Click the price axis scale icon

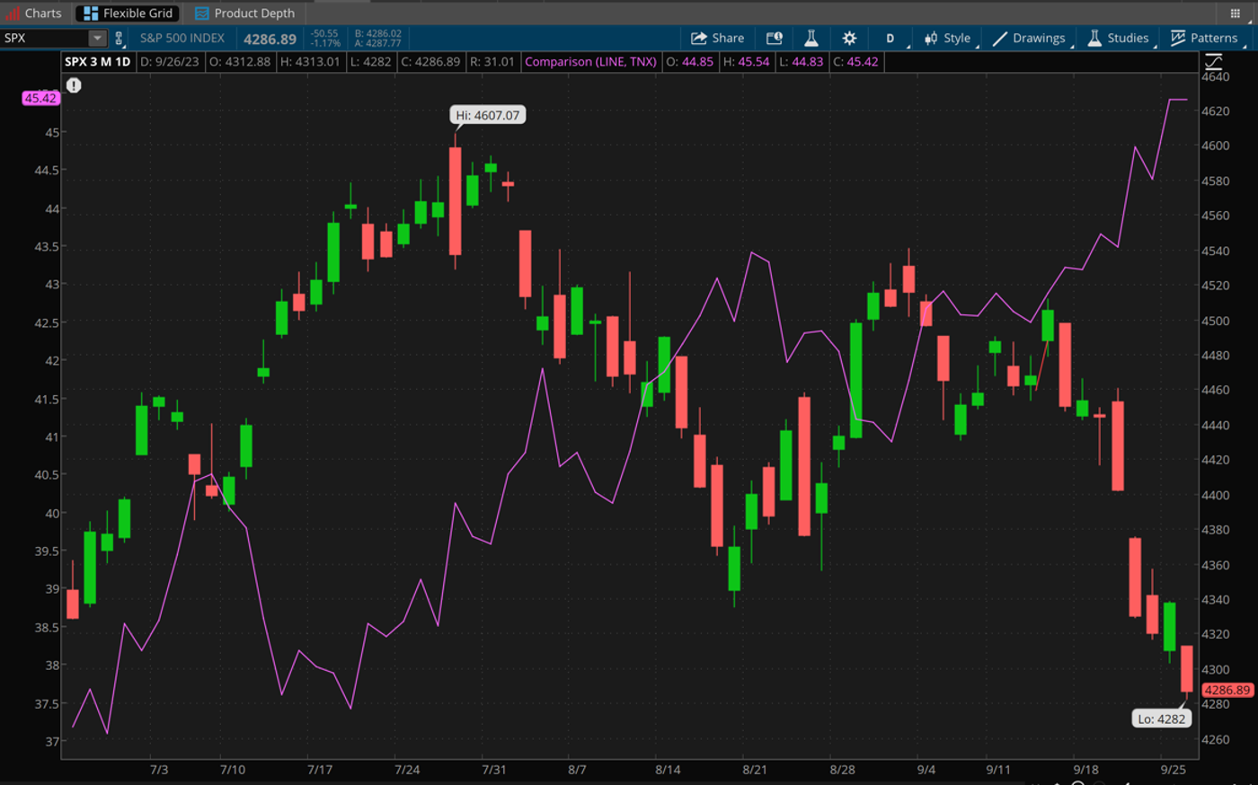click(x=1214, y=62)
